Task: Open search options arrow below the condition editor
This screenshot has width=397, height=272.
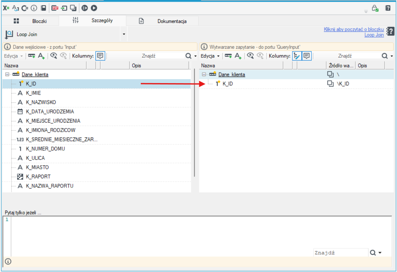Action: coord(380,253)
